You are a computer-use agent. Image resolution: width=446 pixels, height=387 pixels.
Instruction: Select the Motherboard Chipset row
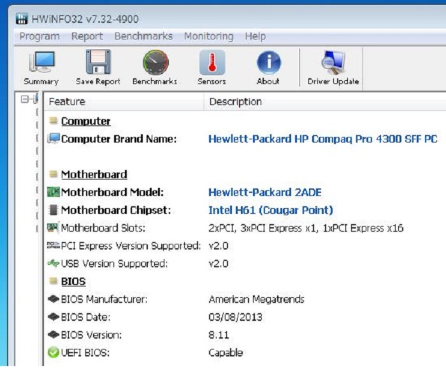[x=116, y=210]
